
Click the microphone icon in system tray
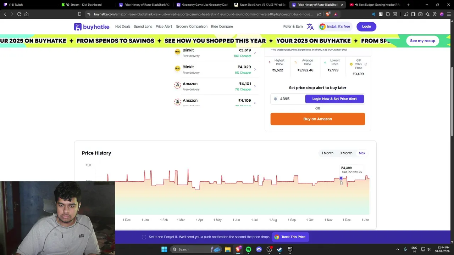click(x=405, y=249)
